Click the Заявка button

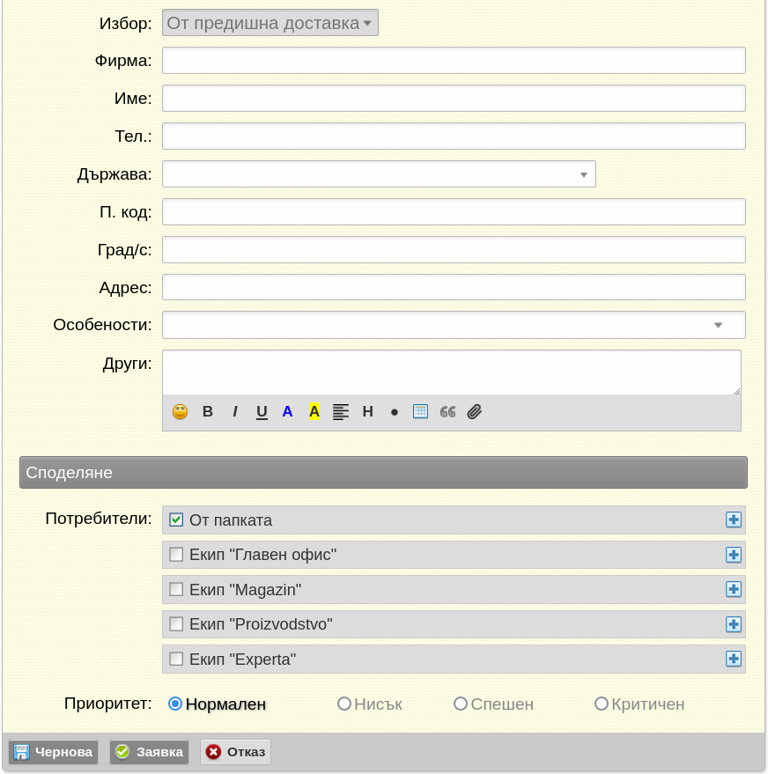pos(149,752)
